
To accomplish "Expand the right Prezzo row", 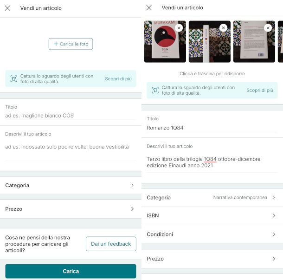I will click(212, 259).
